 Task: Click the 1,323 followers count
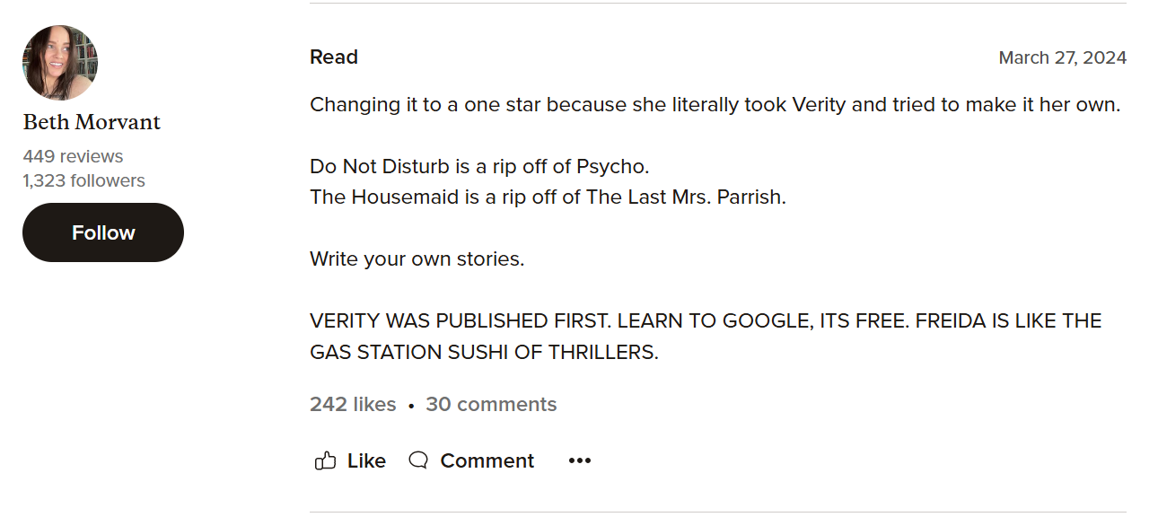(x=83, y=180)
